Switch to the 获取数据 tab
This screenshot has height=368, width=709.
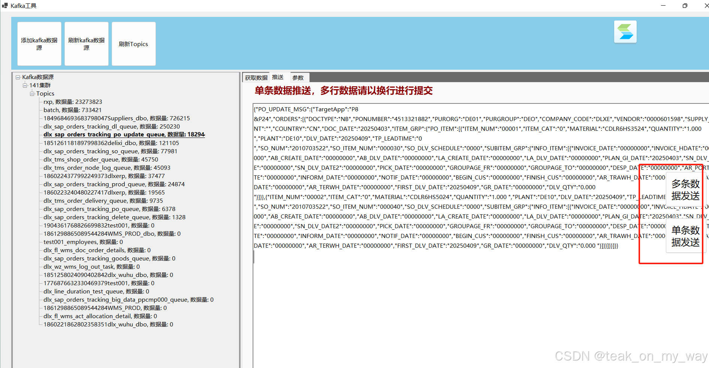click(x=256, y=78)
